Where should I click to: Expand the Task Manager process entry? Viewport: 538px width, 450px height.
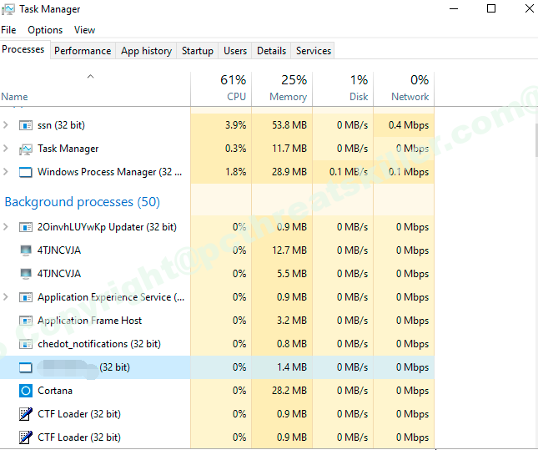coord(6,149)
